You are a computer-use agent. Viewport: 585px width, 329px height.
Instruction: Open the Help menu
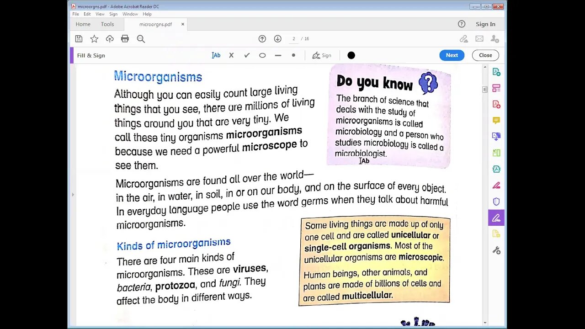(x=147, y=14)
